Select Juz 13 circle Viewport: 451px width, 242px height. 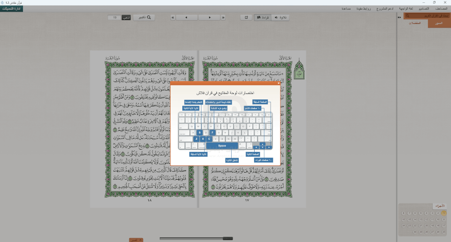point(421,219)
